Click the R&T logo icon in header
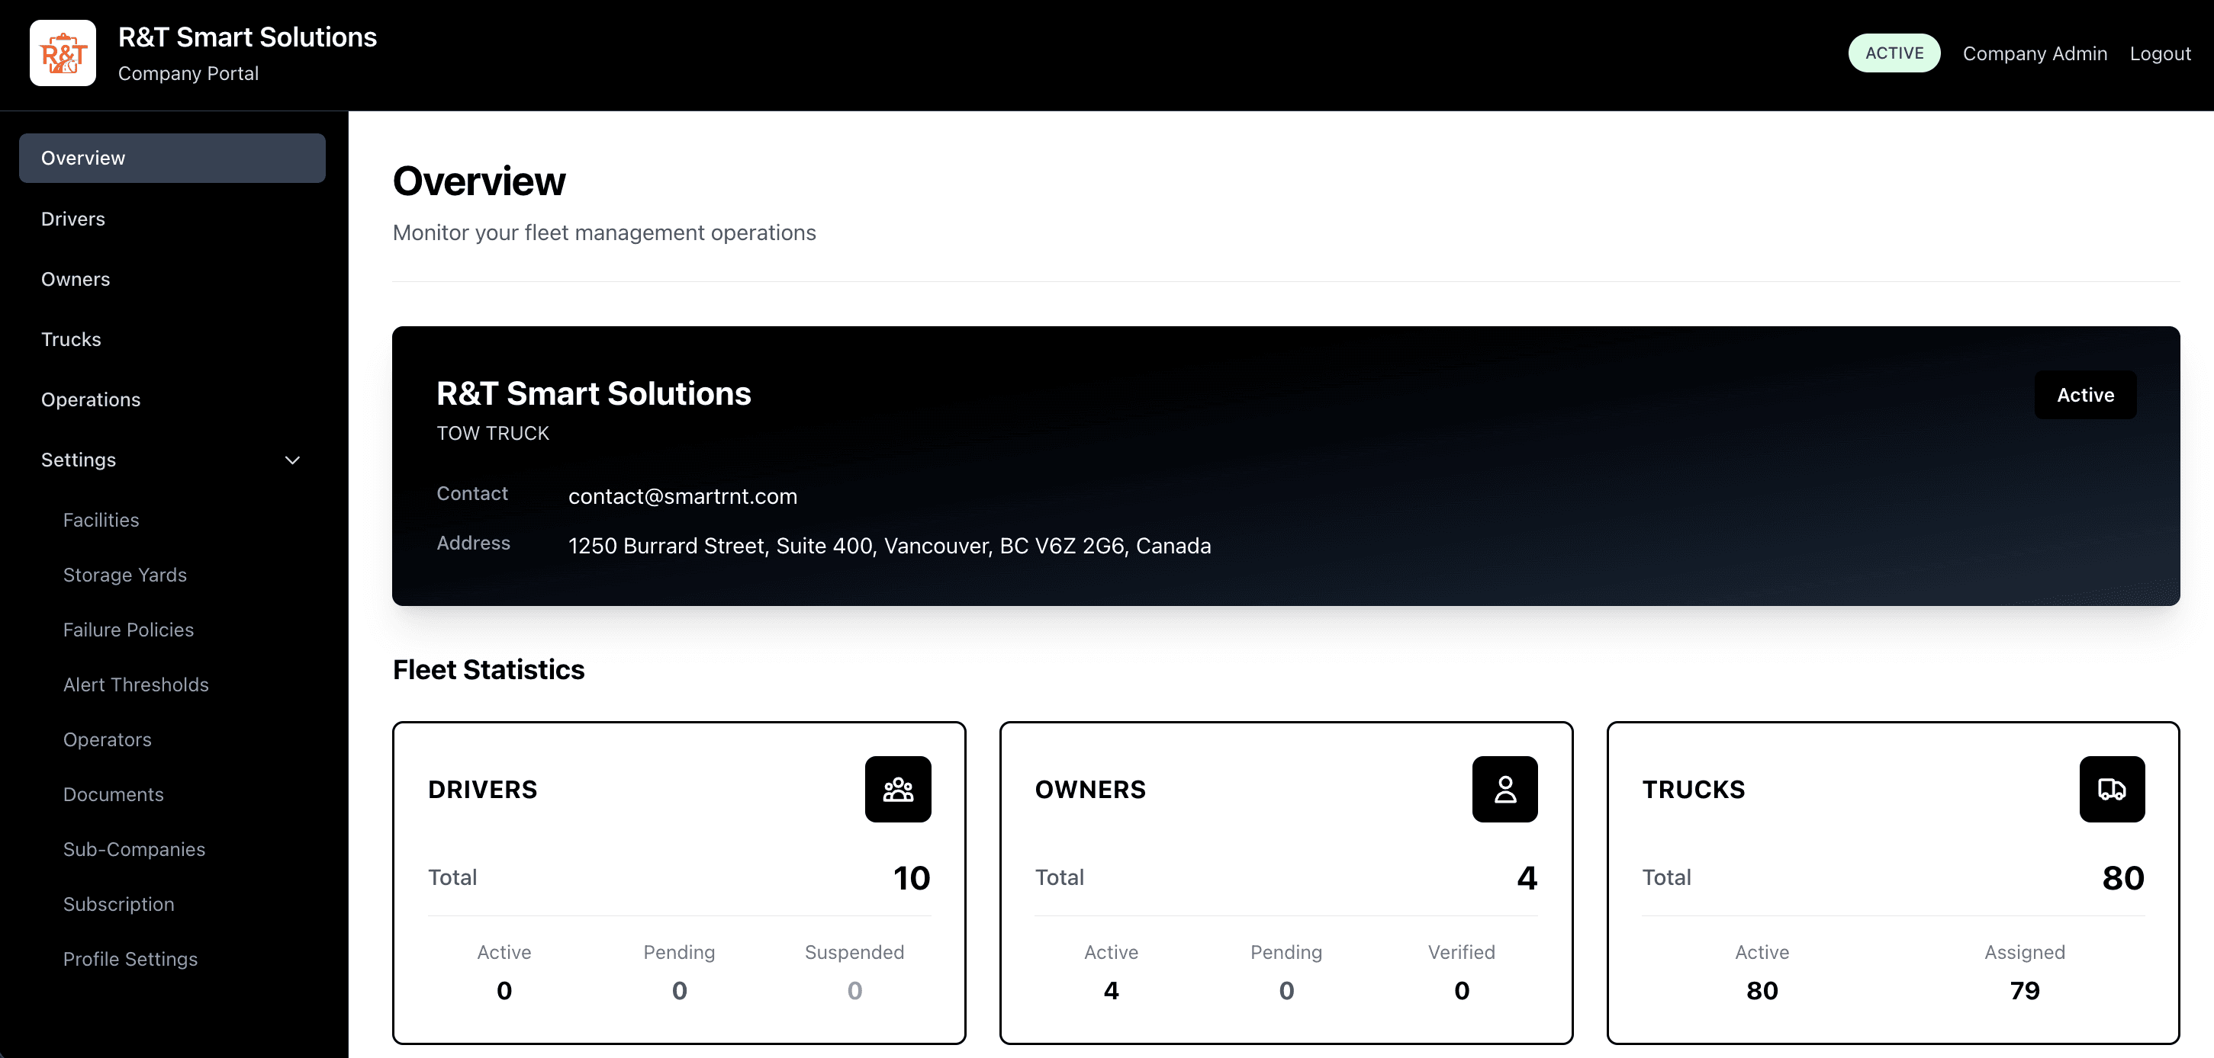The height and width of the screenshot is (1058, 2214). point(63,53)
